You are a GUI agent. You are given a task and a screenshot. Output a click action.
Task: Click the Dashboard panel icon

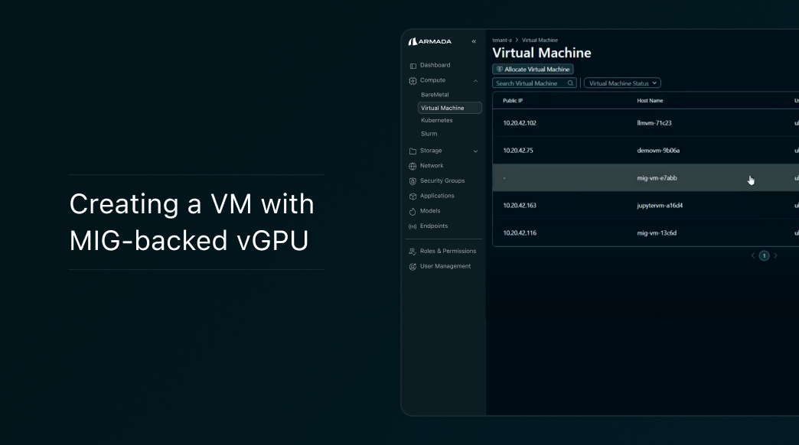(x=413, y=66)
